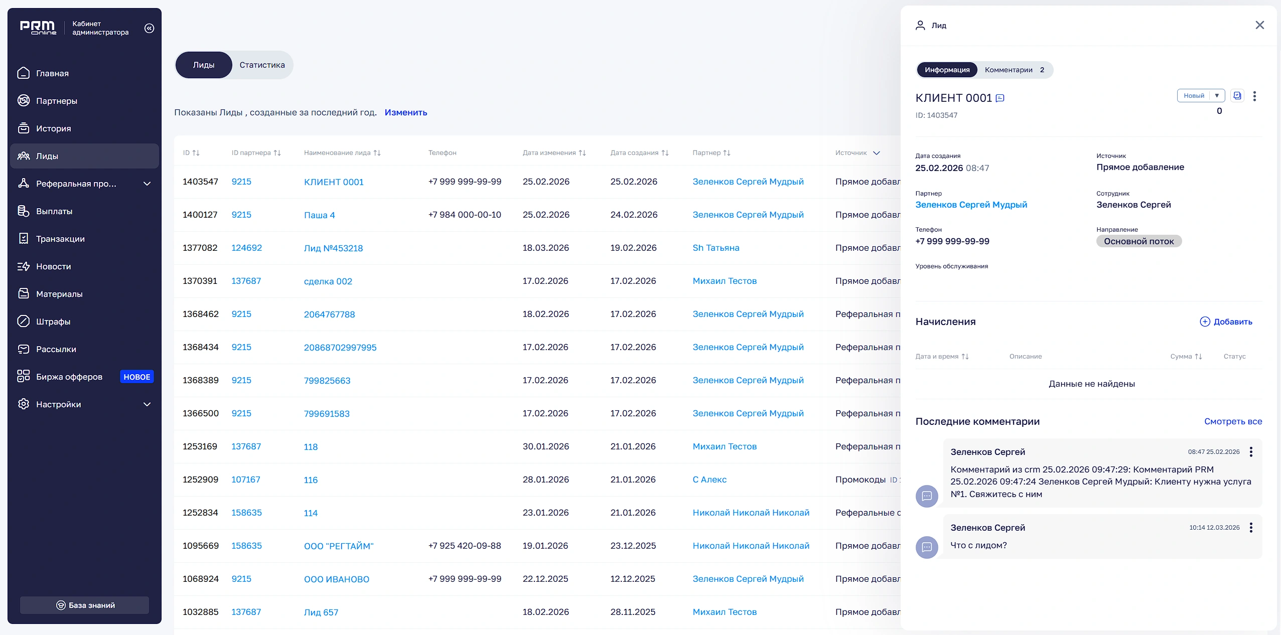Click Смотреть все in the comments section
Screen dimensions: 1281x635
pos(1233,421)
